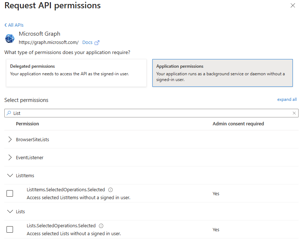
Task: Collapse the Lists group
Action: [x=10, y=211]
